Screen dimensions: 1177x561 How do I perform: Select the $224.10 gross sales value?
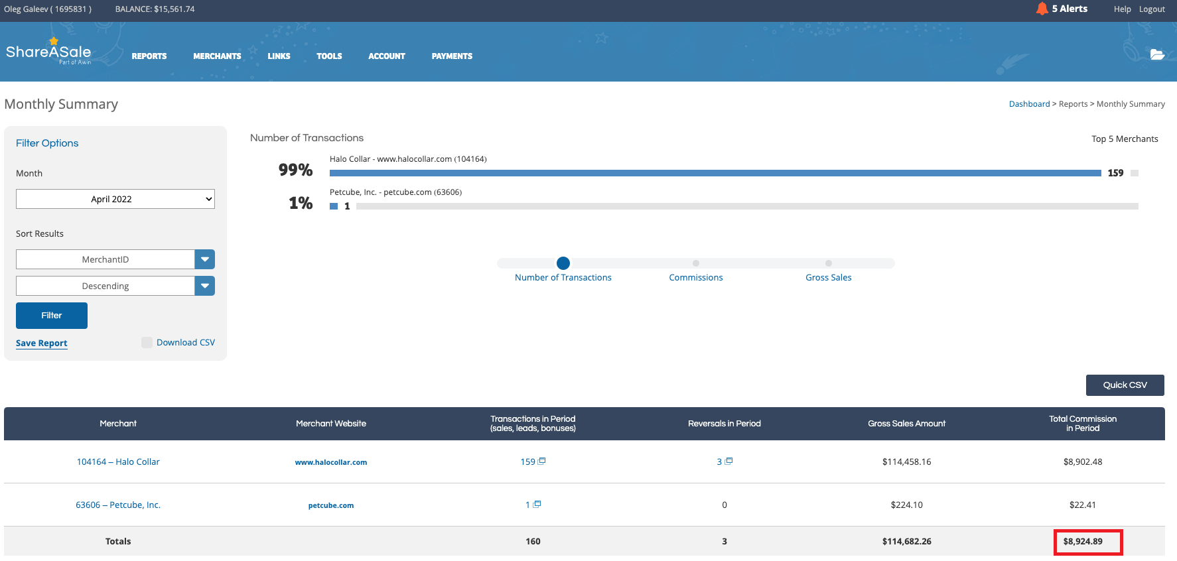click(x=907, y=505)
